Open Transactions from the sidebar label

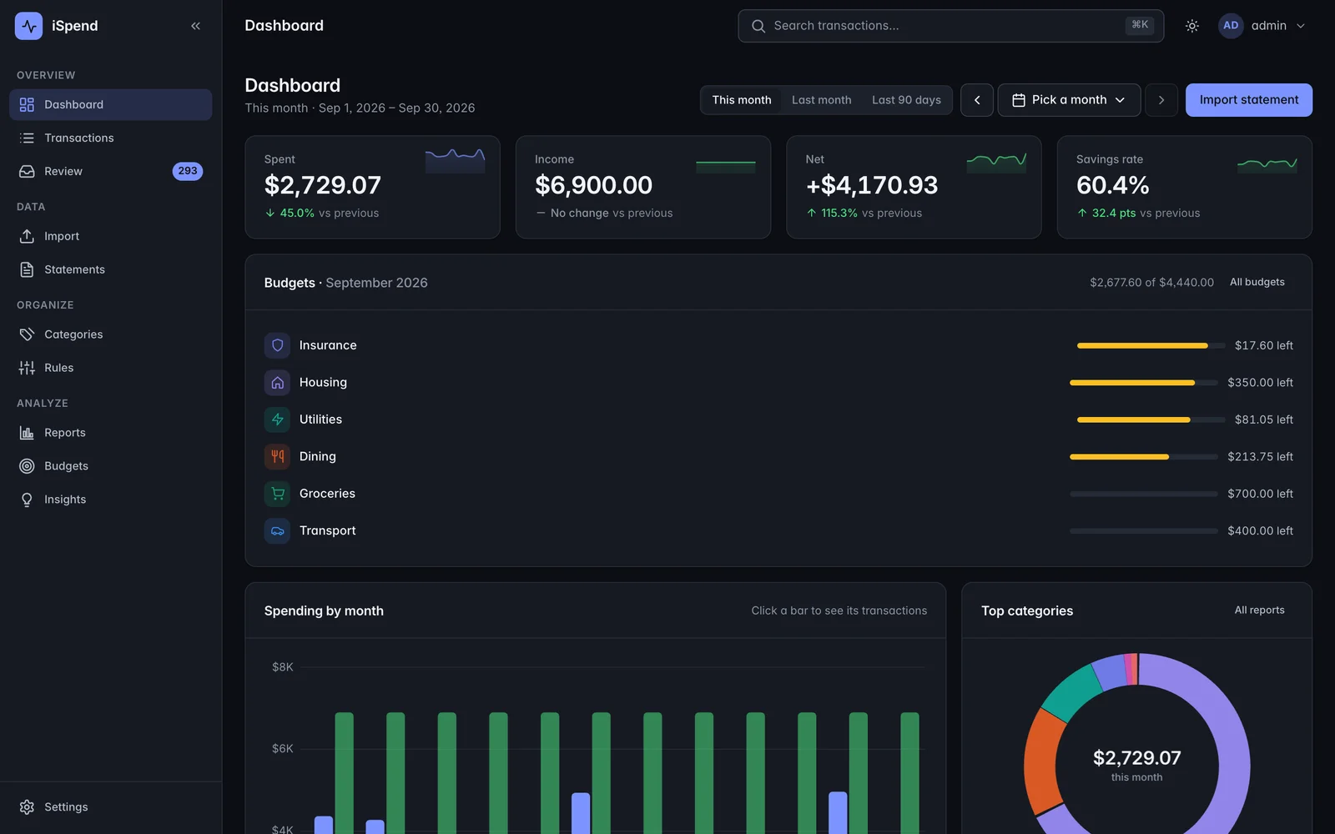pyautogui.click(x=79, y=138)
